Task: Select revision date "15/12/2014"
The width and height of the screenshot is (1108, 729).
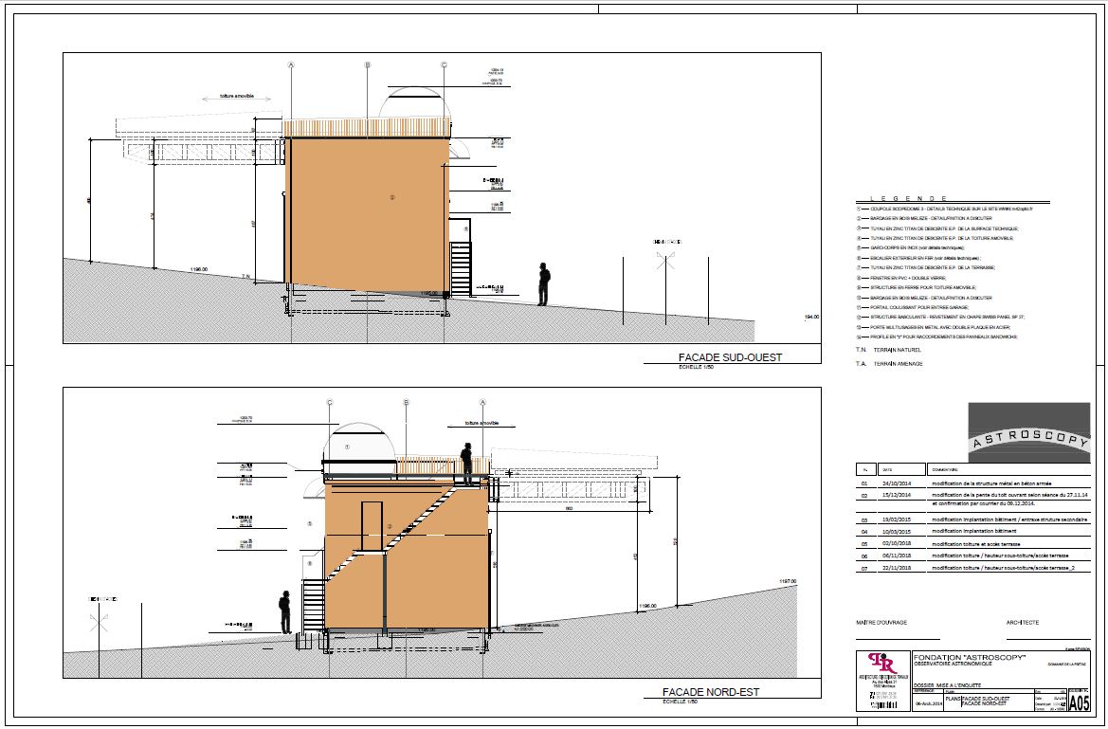Action: [x=896, y=495]
